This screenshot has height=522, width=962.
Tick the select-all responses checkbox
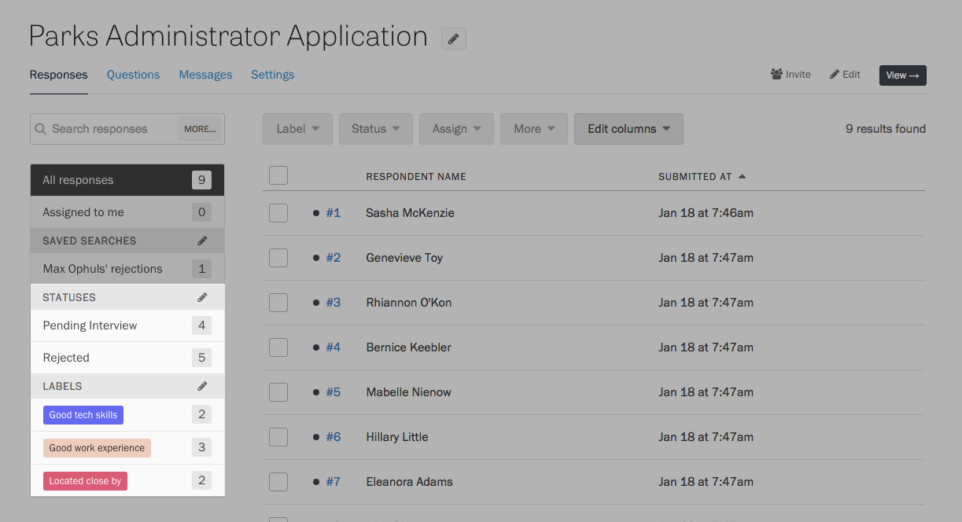click(x=278, y=175)
